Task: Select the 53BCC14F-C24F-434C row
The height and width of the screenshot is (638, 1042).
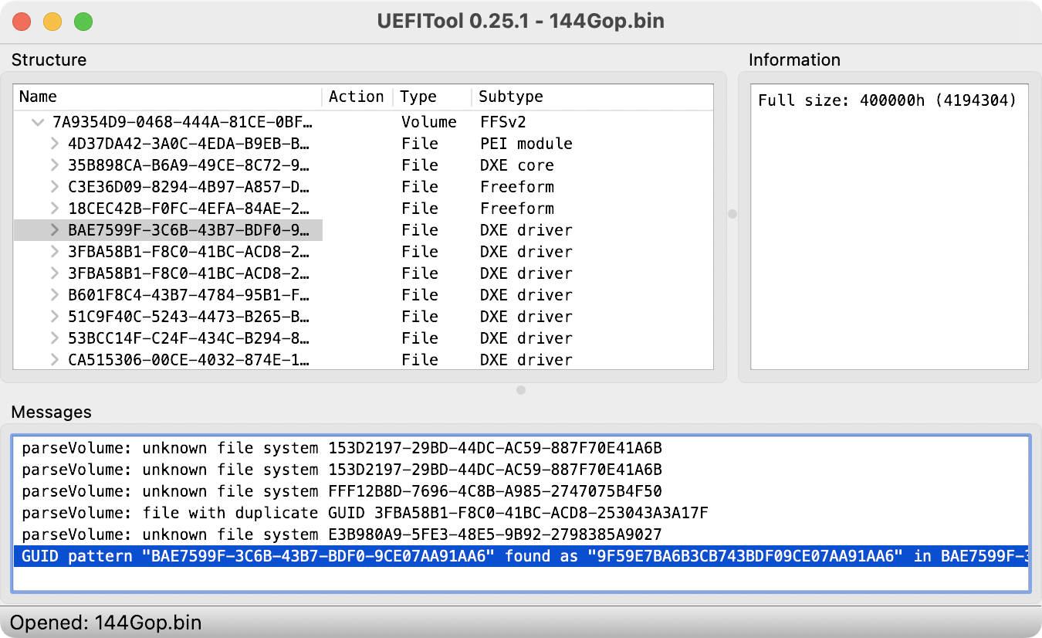Action: 364,338
